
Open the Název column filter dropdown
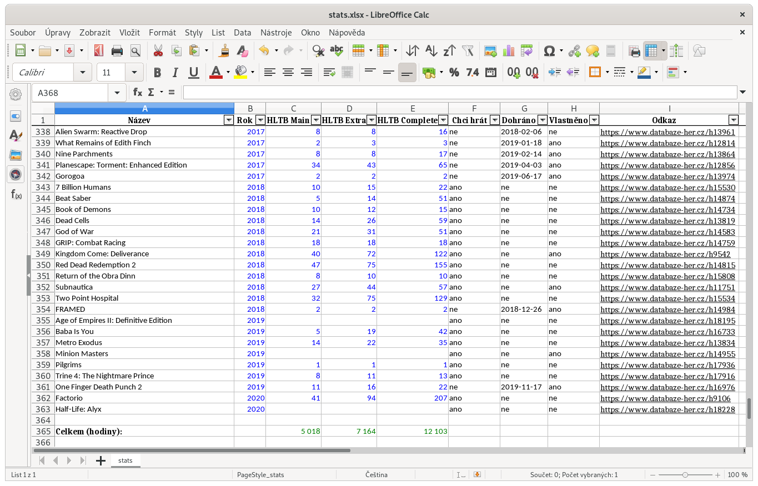point(228,120)
